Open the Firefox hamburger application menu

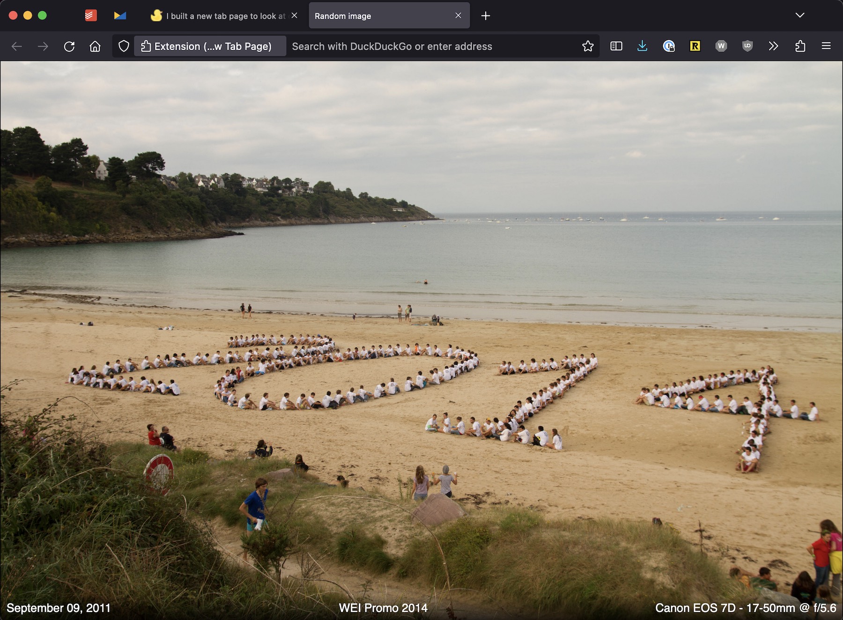click(x=826, y=46)
